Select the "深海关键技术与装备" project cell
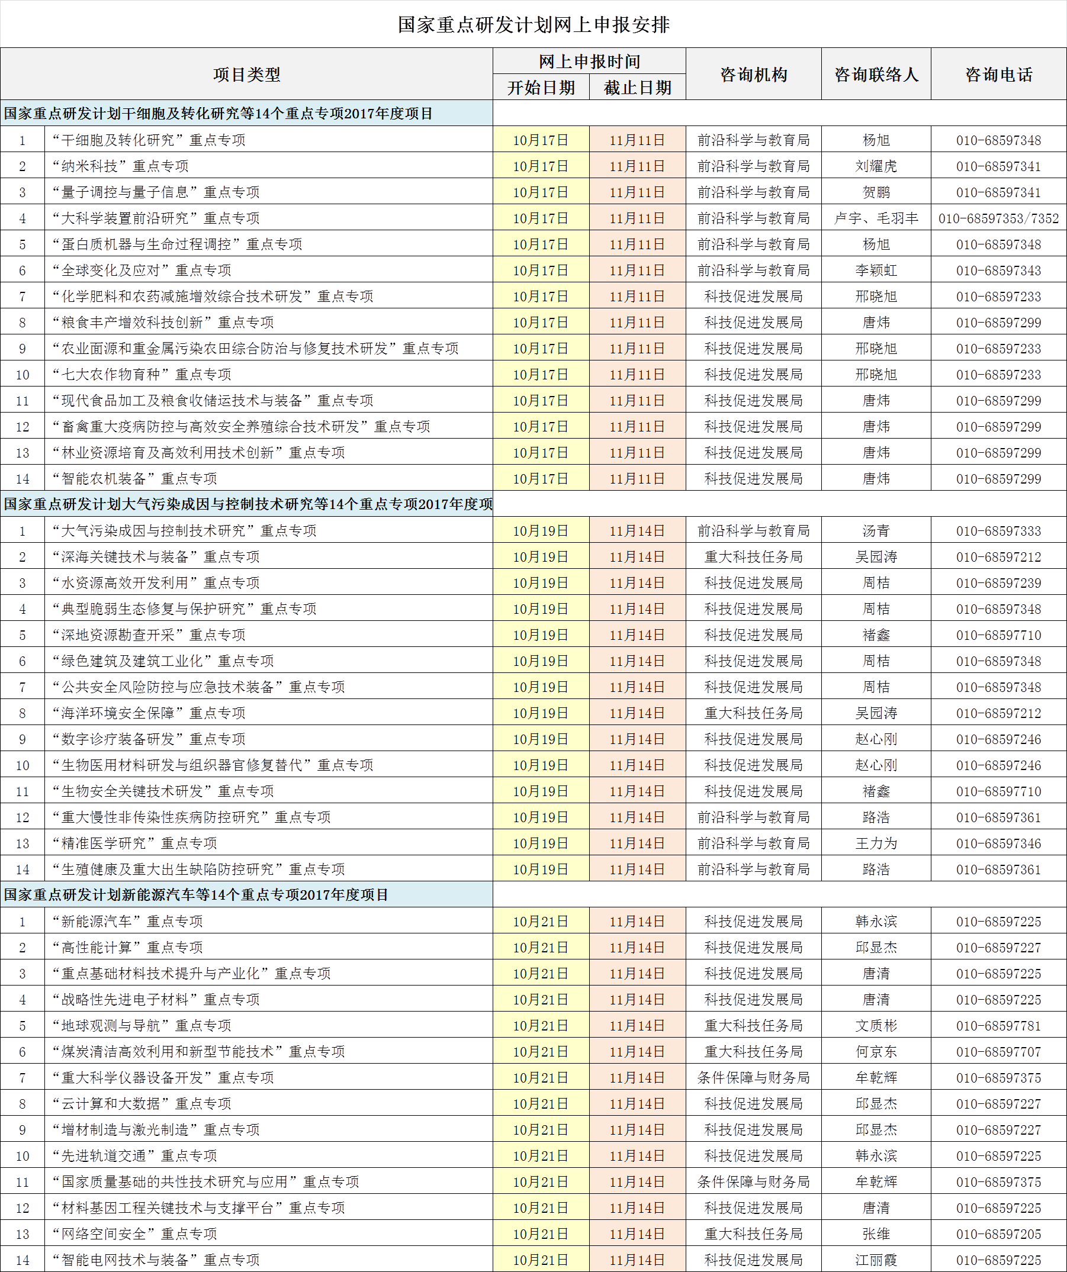This screenshot has height=1272, width=1067. click(156, 556)
